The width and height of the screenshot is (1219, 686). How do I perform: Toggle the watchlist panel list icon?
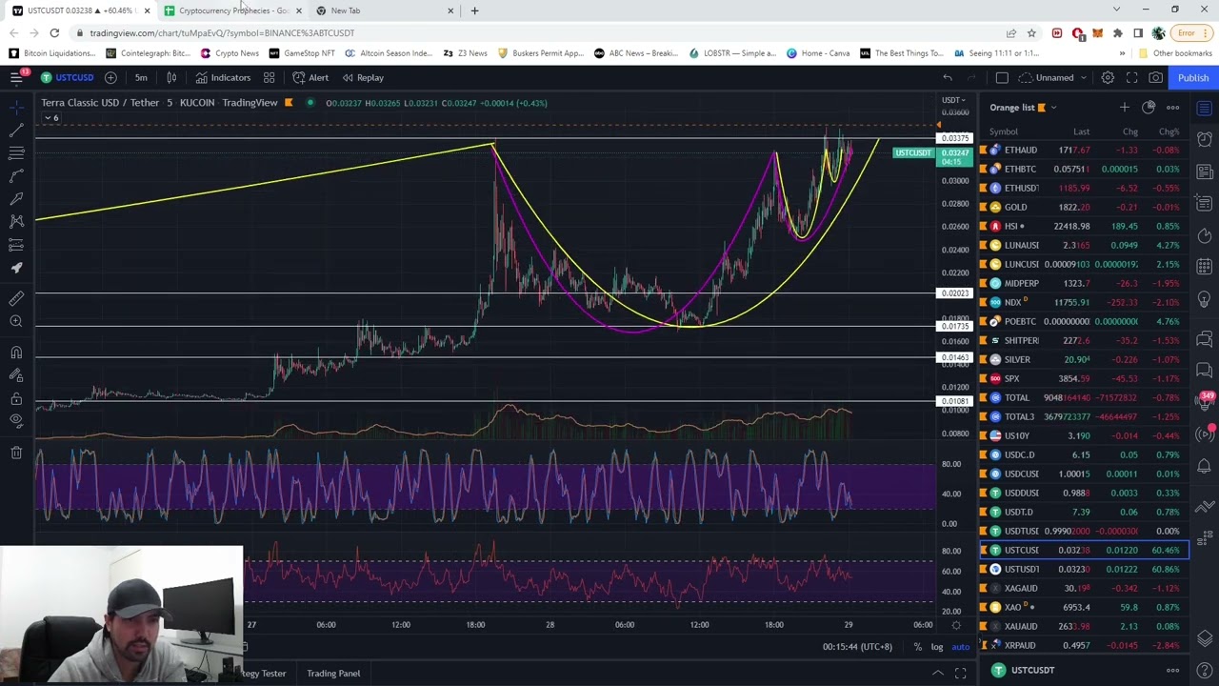pyautogui.click(x=1205, y=108)
